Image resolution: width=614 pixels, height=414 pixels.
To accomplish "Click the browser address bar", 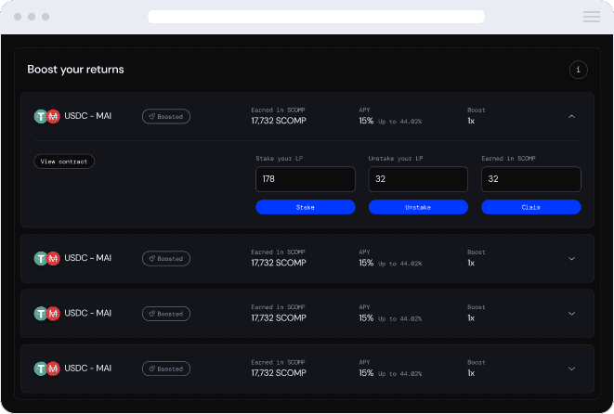I will click(x=316, y=17).
